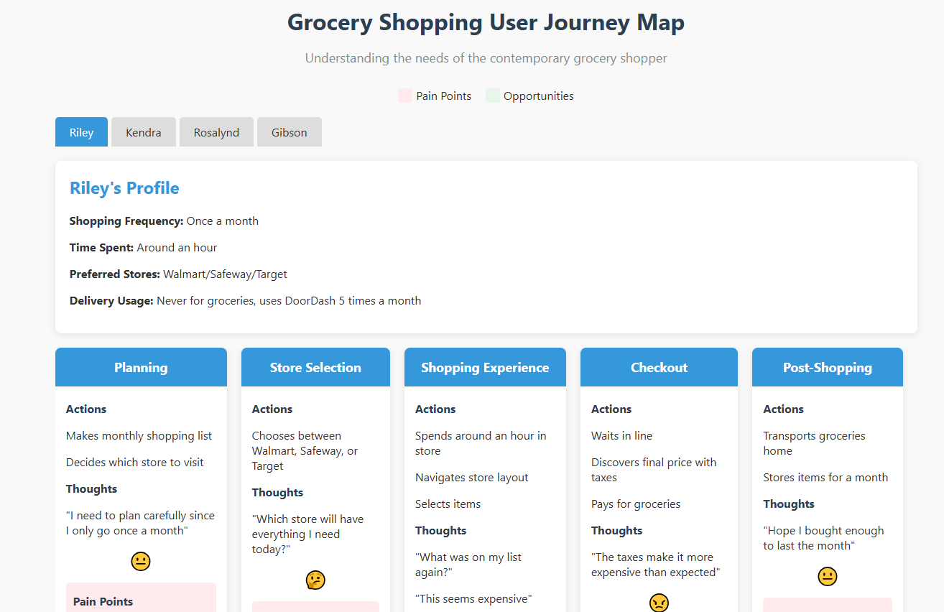Click the Riley's Profile heading
This screenshot has height=612, width=944.
[x=124, y=188]
